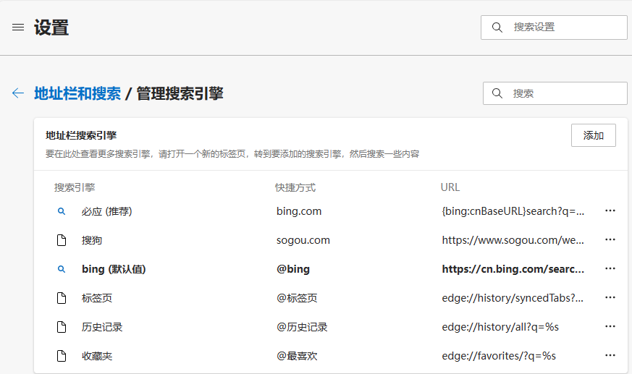The image size is (632, 374).
Task: Select the 标签页 engine name
Action: 97,298
